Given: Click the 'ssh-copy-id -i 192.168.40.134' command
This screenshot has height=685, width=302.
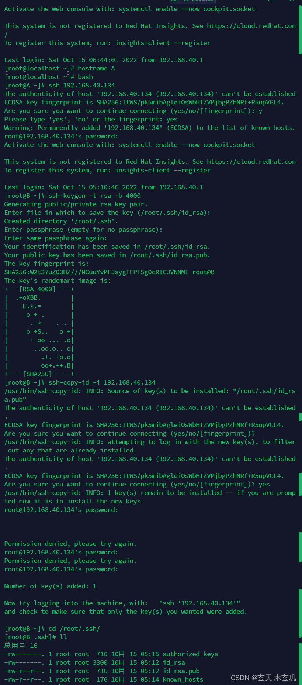Looking at the screenshot, I should [x=102, y=382].
